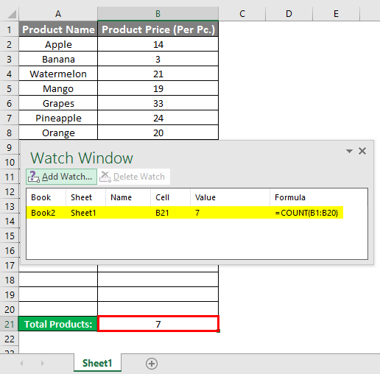Click the Cell column header in Watch Window
This screenshot has width=380, height=374.
click(x=170, y=197)
